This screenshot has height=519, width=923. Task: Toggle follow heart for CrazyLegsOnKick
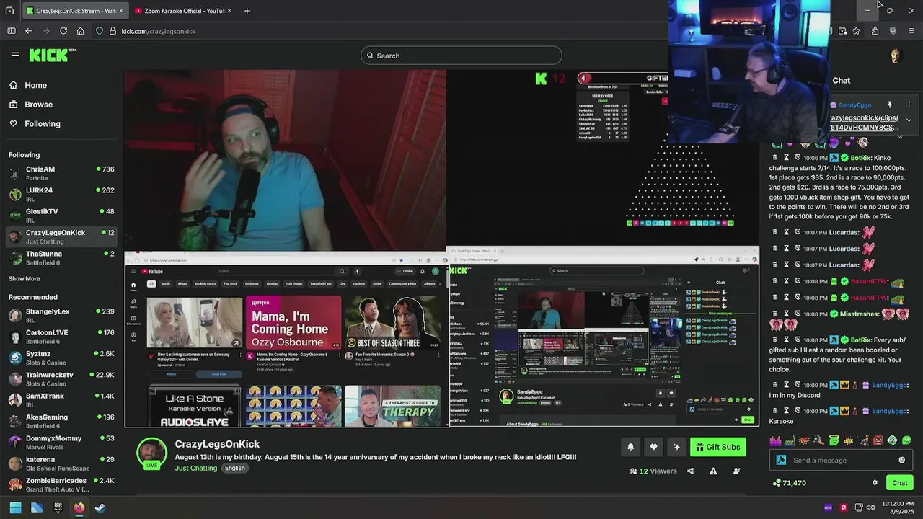653,447
